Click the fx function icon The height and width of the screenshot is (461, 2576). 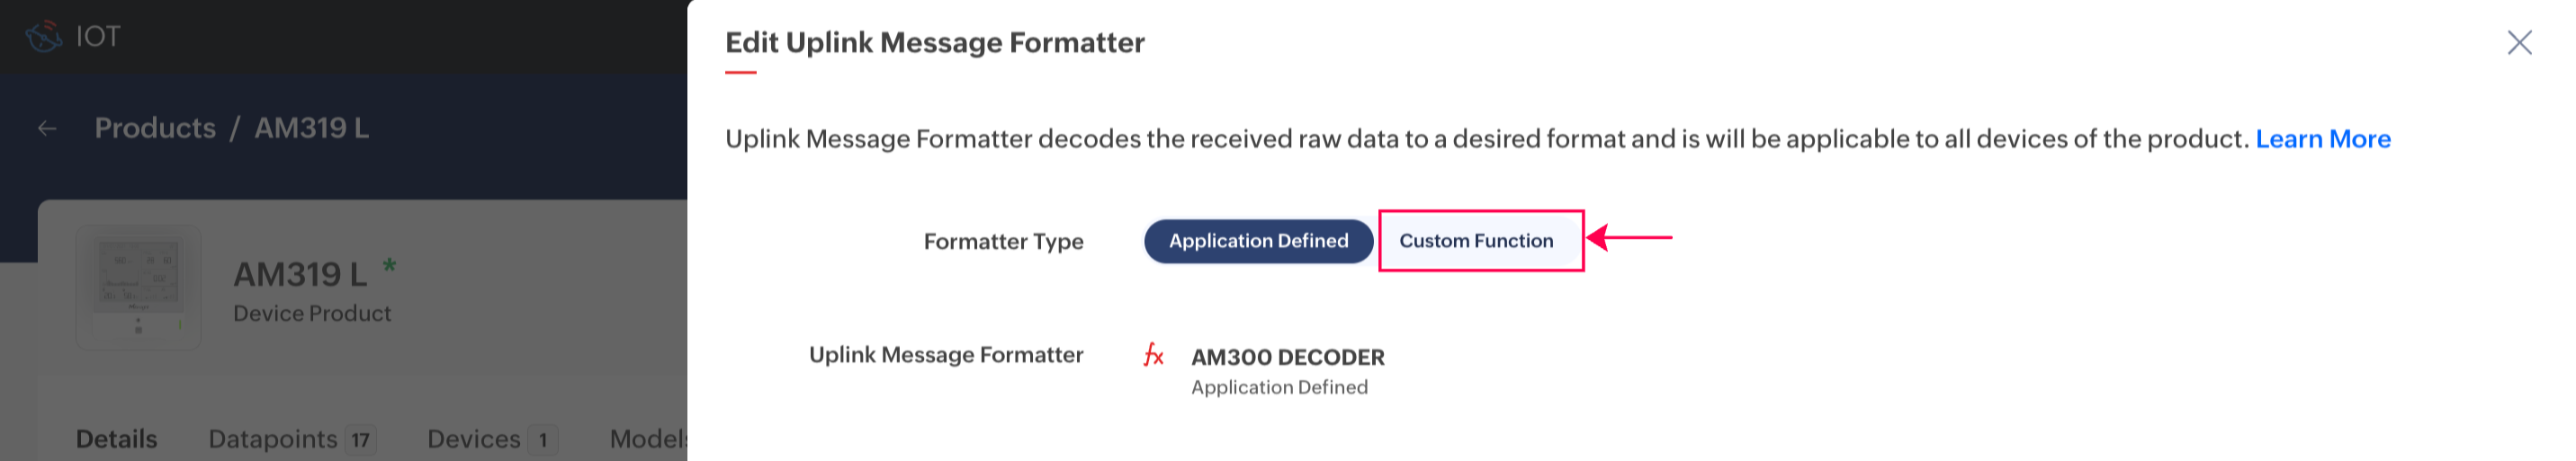coord(1153,355)
